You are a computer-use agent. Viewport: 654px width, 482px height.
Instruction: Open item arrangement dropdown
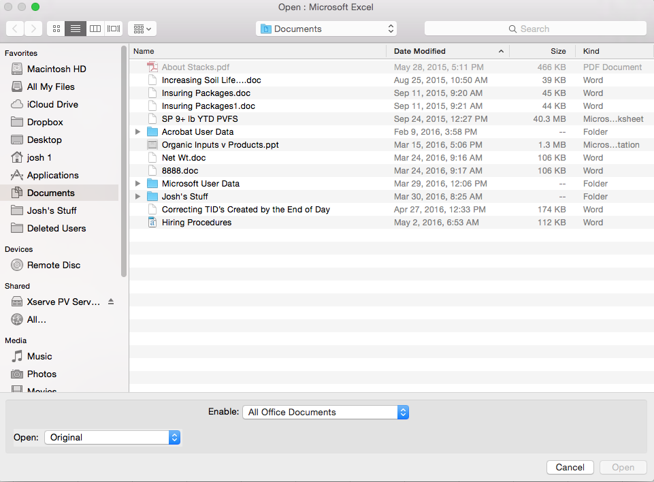click(x=142, y=29)
